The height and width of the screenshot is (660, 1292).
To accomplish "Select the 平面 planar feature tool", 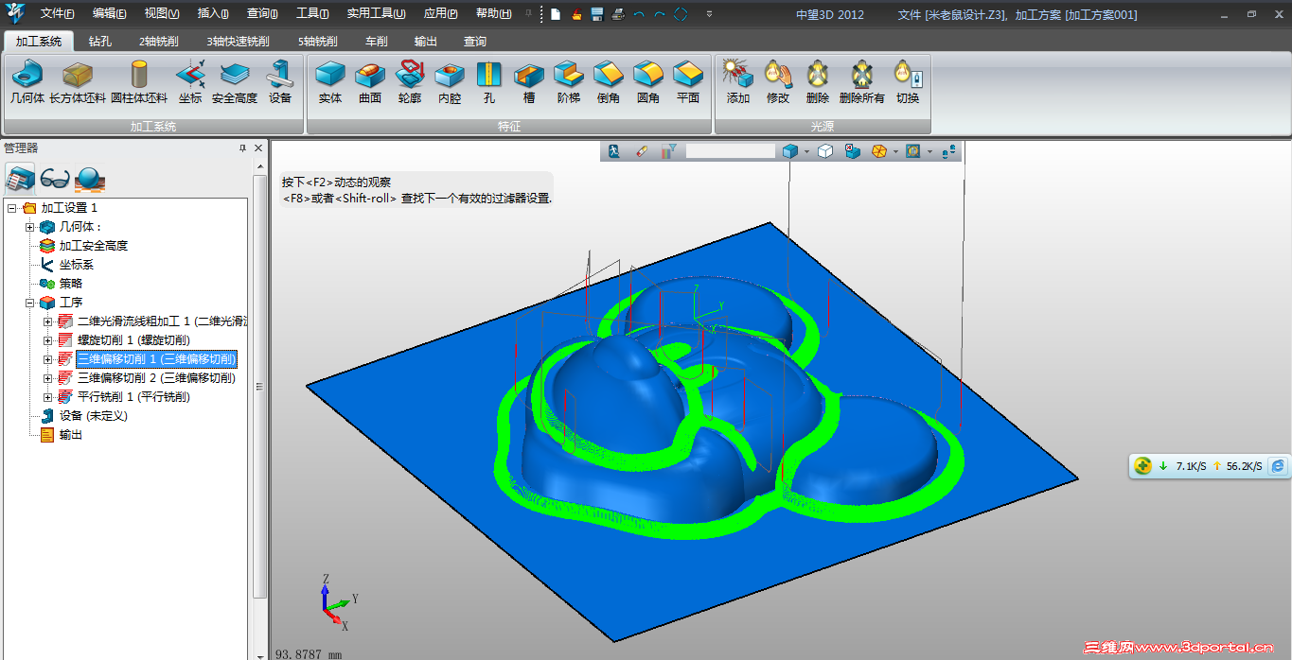I will pos(688,81).
